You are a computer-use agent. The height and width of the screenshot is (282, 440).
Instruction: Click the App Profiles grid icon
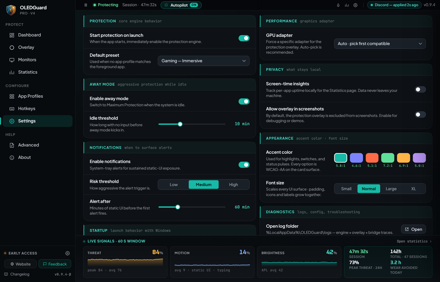(12, 96)
